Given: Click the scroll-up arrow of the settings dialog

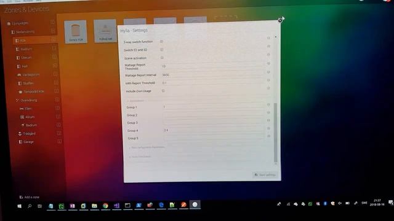Looking at the screenshot, I should click(x=276, y=37).
